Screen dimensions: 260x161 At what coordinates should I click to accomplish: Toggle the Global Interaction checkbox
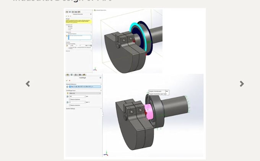click(x=69, y=34)
